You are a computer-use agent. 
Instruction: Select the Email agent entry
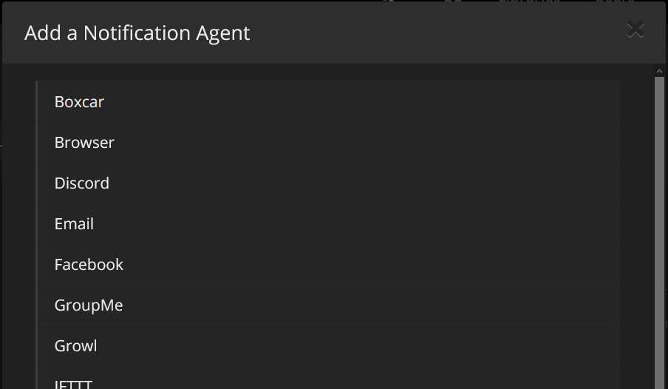click(328, 223)
